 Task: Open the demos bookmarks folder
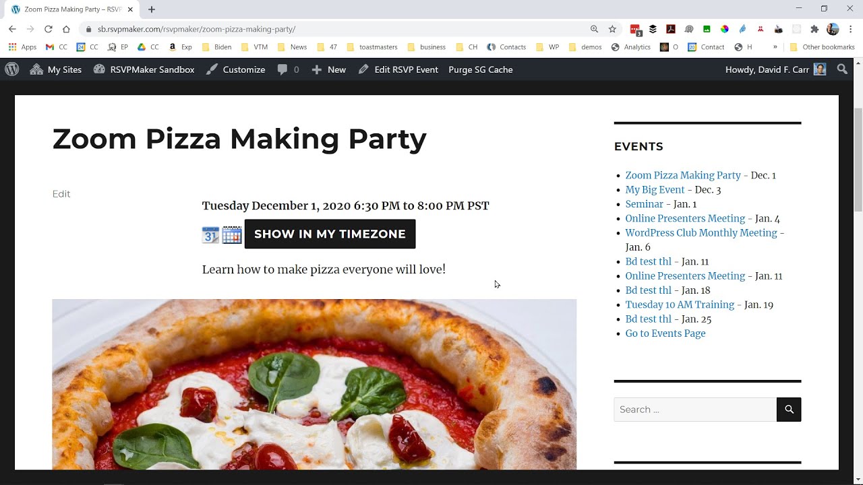point(585,47)
